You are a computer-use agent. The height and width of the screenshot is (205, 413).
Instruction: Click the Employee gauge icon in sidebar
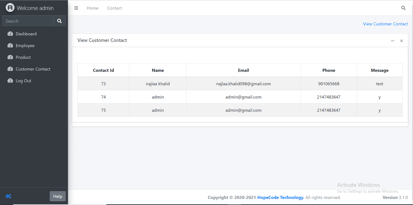[10, 46]
